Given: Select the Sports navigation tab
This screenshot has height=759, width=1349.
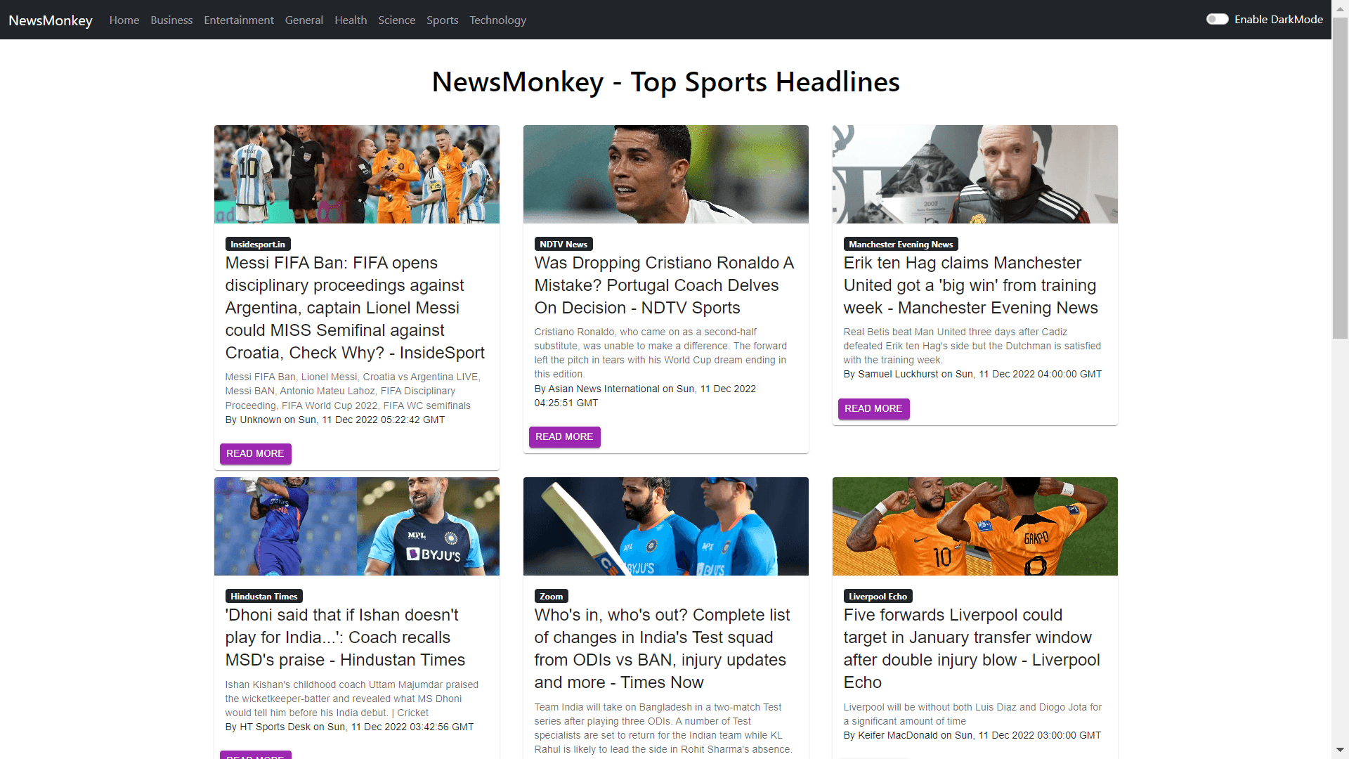Looking at the screenshot, I should [x=441, y=20].
